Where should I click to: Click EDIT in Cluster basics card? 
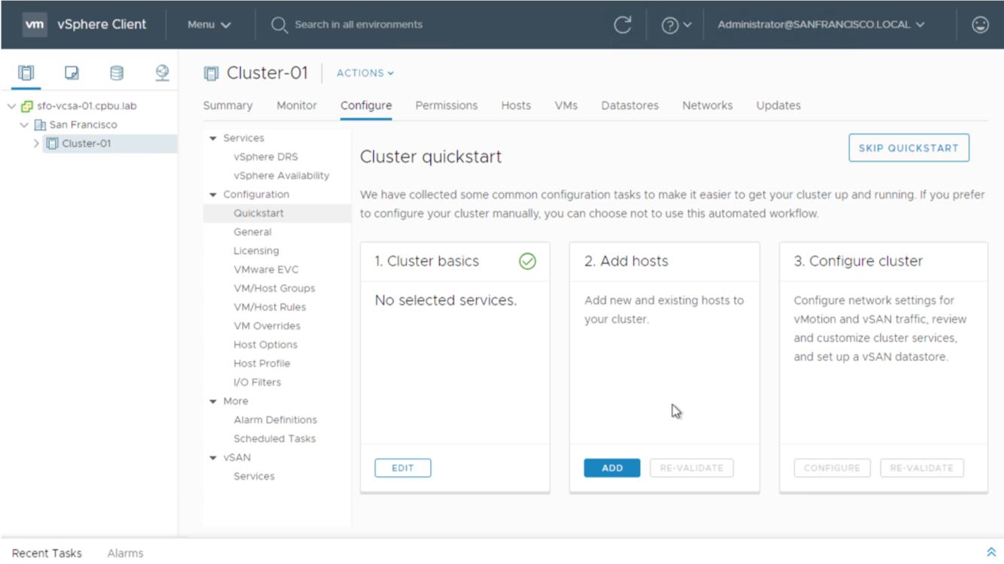point(403,468)
